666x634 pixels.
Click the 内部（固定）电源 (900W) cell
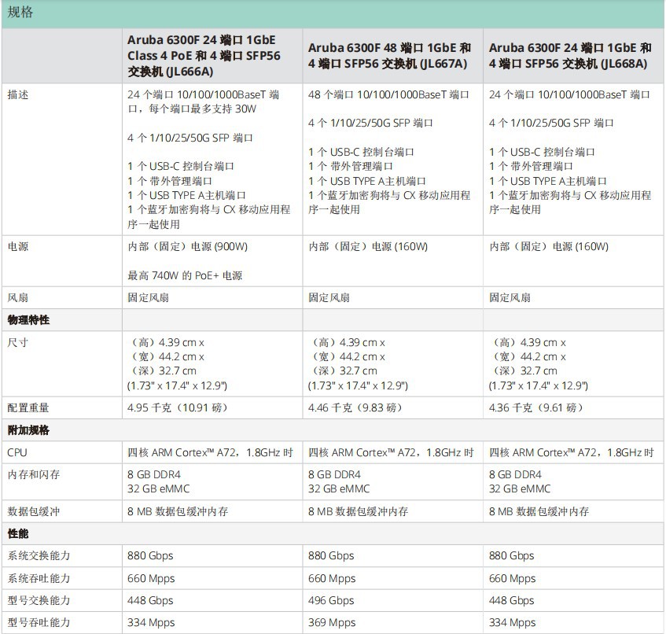pyautogui.click(x=187, y=246)
